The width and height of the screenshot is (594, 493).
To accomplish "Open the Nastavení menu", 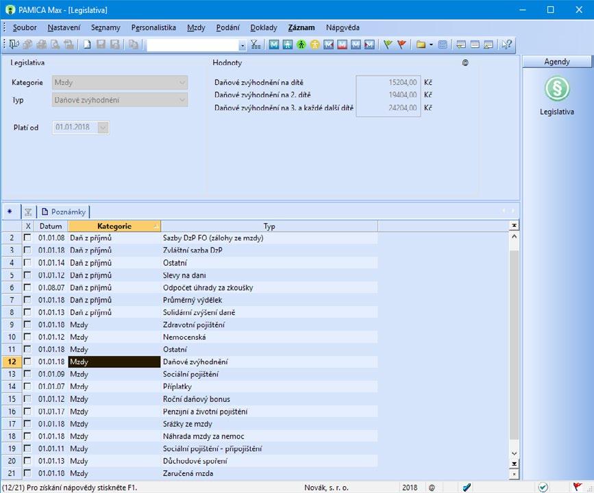I will tap(64, 27).
